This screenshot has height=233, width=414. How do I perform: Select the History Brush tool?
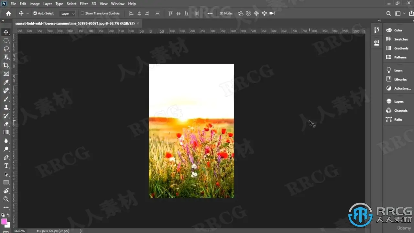[6, 116]
